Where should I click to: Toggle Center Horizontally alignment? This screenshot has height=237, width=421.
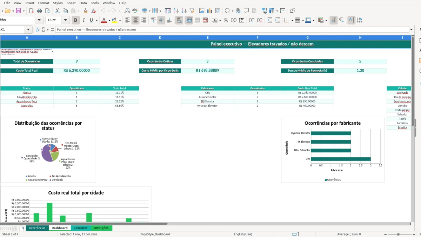tap(135, 20)
